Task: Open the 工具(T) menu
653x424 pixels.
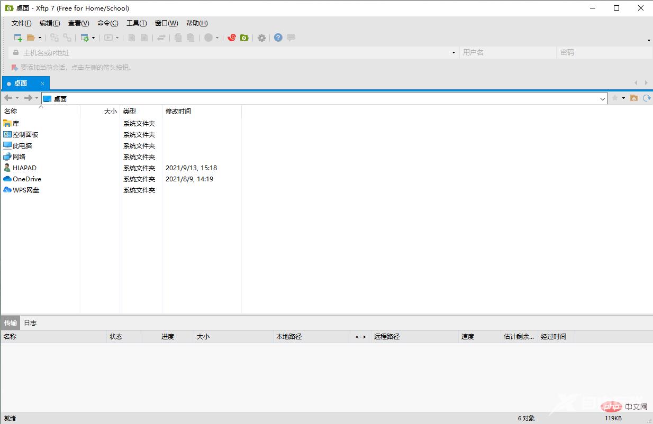Action: pos(136,23)
